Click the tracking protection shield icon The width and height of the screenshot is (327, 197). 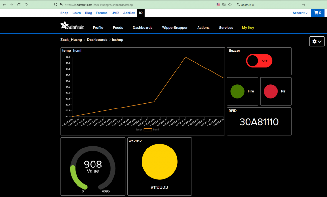[56, 5]
